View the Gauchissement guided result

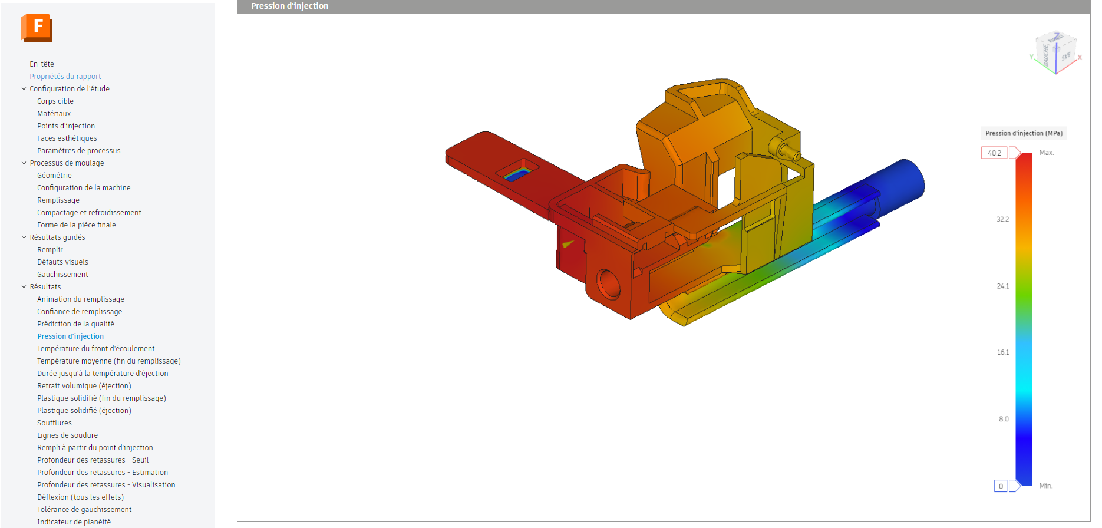point(62,275)
